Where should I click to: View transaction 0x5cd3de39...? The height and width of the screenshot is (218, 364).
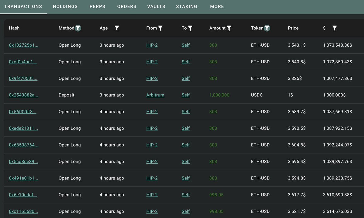click(24, 162)
